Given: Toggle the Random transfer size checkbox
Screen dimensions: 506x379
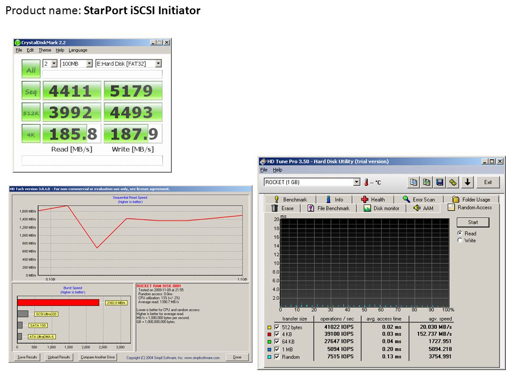Looking at the screenshot, I should 277,357.
